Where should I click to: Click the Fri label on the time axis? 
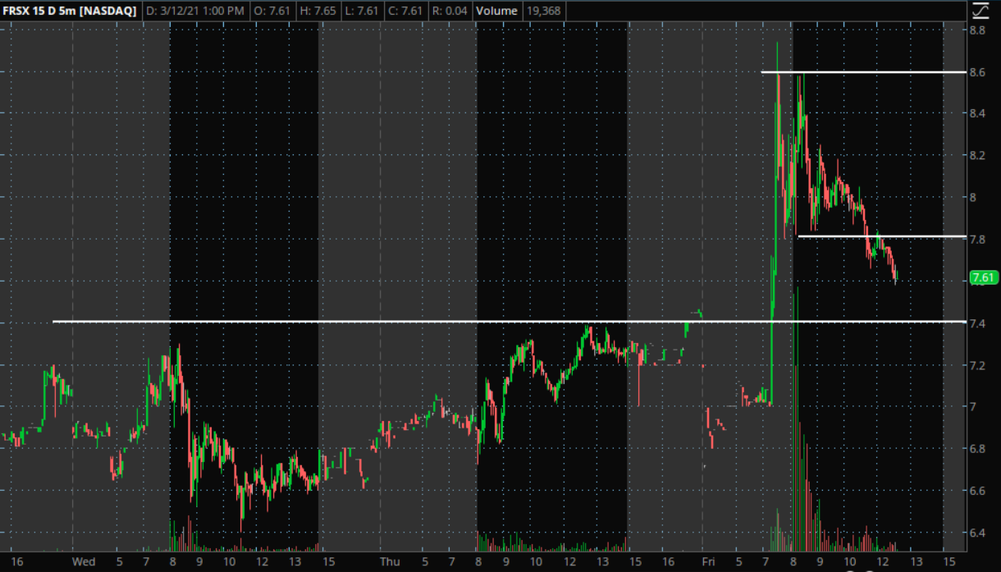(709, 562)
